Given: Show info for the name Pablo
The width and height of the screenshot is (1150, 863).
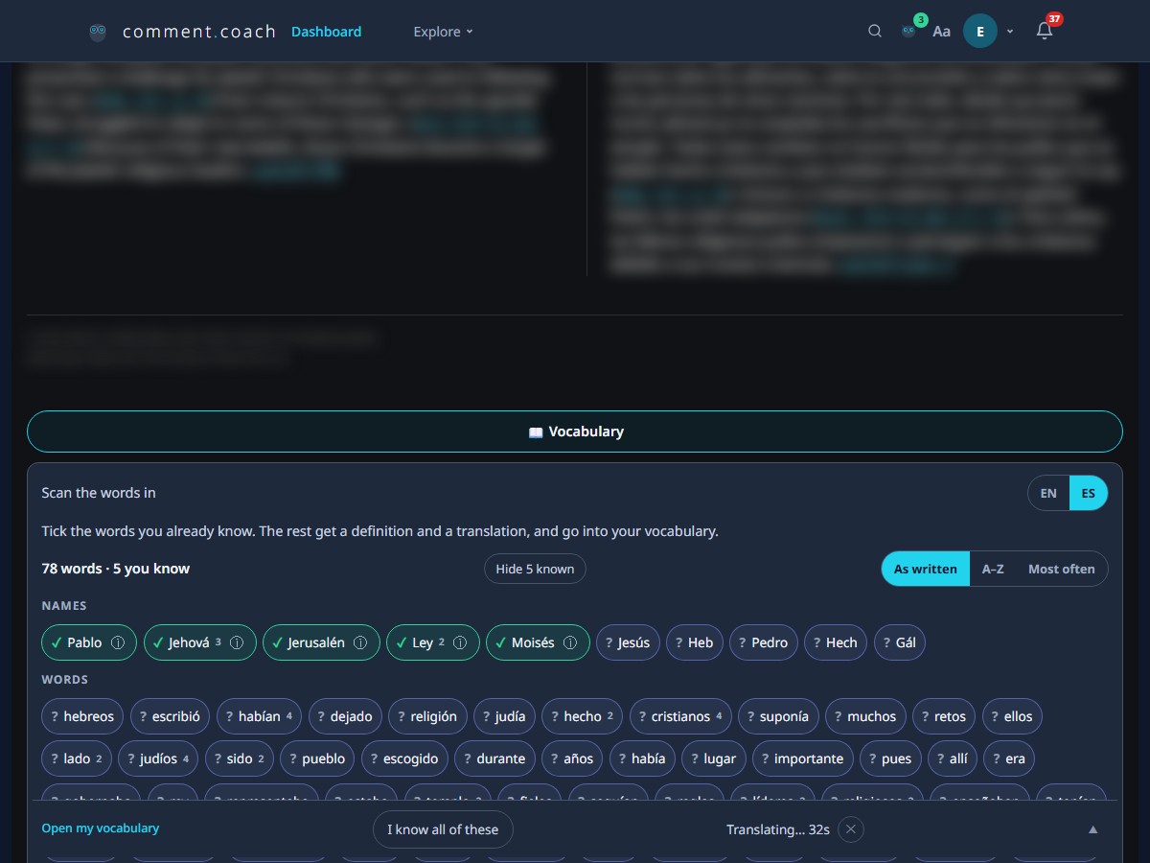Looking at the screenshot, I should coord(119,642).
